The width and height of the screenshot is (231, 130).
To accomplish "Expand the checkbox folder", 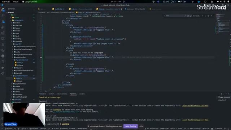I will [18, 26].
